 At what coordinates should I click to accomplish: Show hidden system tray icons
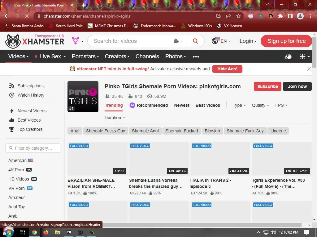(x=258, y=232)
